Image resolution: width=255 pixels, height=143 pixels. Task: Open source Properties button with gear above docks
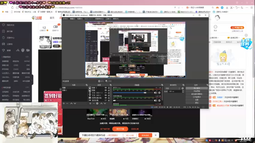pos(101,81)
